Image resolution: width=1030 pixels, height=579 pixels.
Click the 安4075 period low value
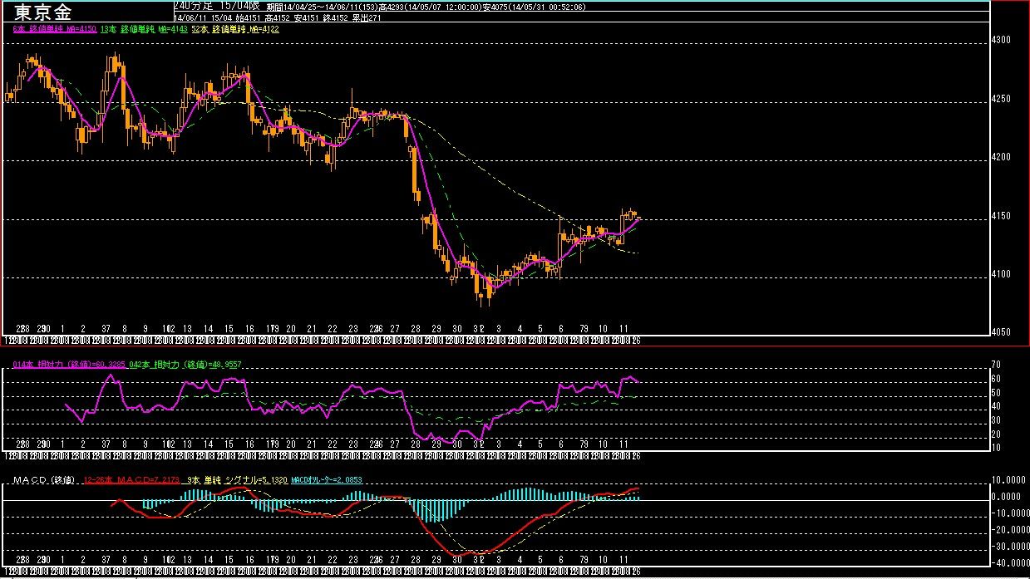pos(495,7)
